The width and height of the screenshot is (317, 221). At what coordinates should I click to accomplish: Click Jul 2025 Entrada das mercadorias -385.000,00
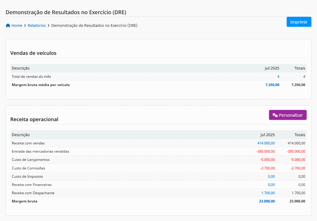[x=265, y=151]
